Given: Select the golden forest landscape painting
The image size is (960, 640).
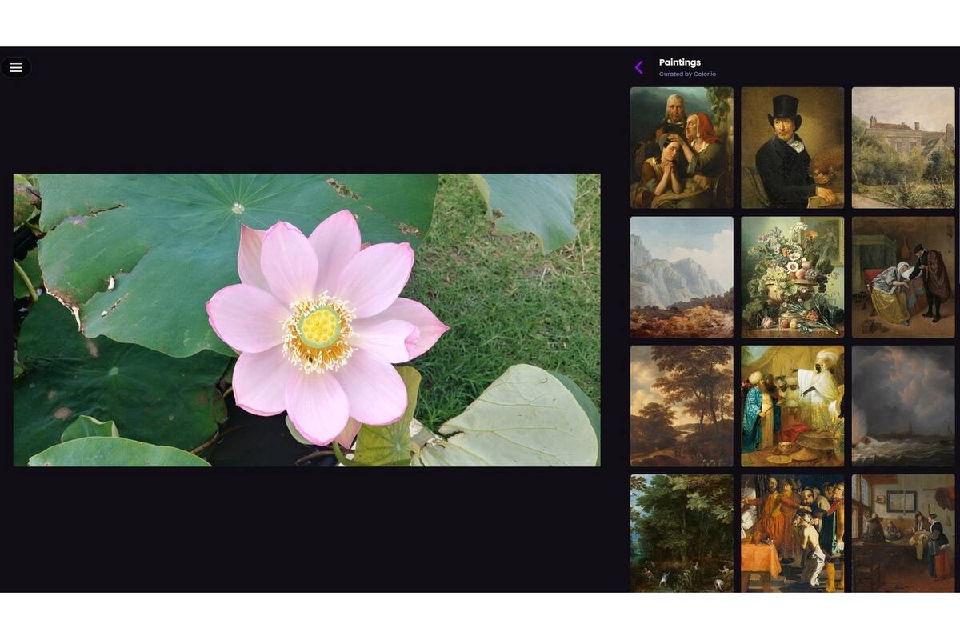Looking at the screenshot, I should click(682, 406).
